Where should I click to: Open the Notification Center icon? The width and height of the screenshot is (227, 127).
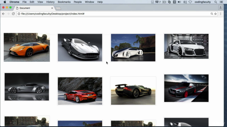pyautogui.click(x=221, y=2)
